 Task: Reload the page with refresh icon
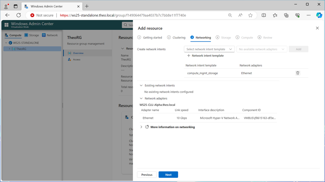pos(19,15)
